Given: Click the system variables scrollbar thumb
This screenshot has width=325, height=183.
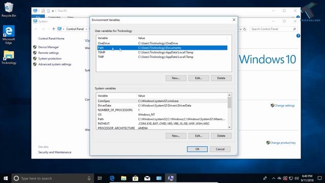Looking at the screenshot, I should [230, 103].
